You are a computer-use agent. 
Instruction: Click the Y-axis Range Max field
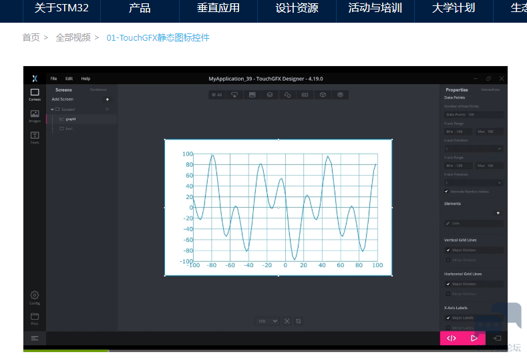pyautogui.click(x=490, y=166)
